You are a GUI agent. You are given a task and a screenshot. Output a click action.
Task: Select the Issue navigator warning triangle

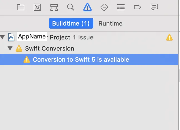[87, 7]
